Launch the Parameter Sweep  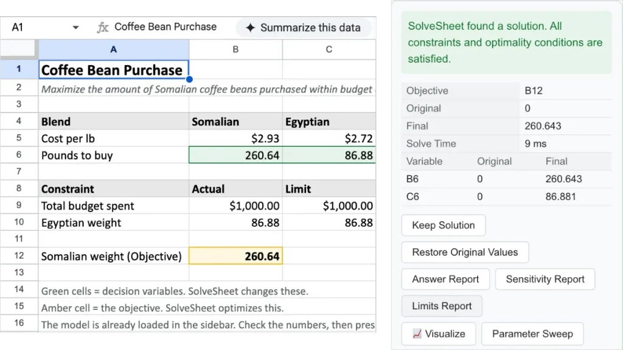532,334
